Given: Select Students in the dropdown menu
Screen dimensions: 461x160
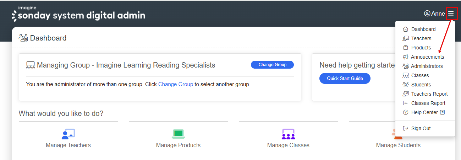Looking at the screenshot, I should click(x=421, y=85).
